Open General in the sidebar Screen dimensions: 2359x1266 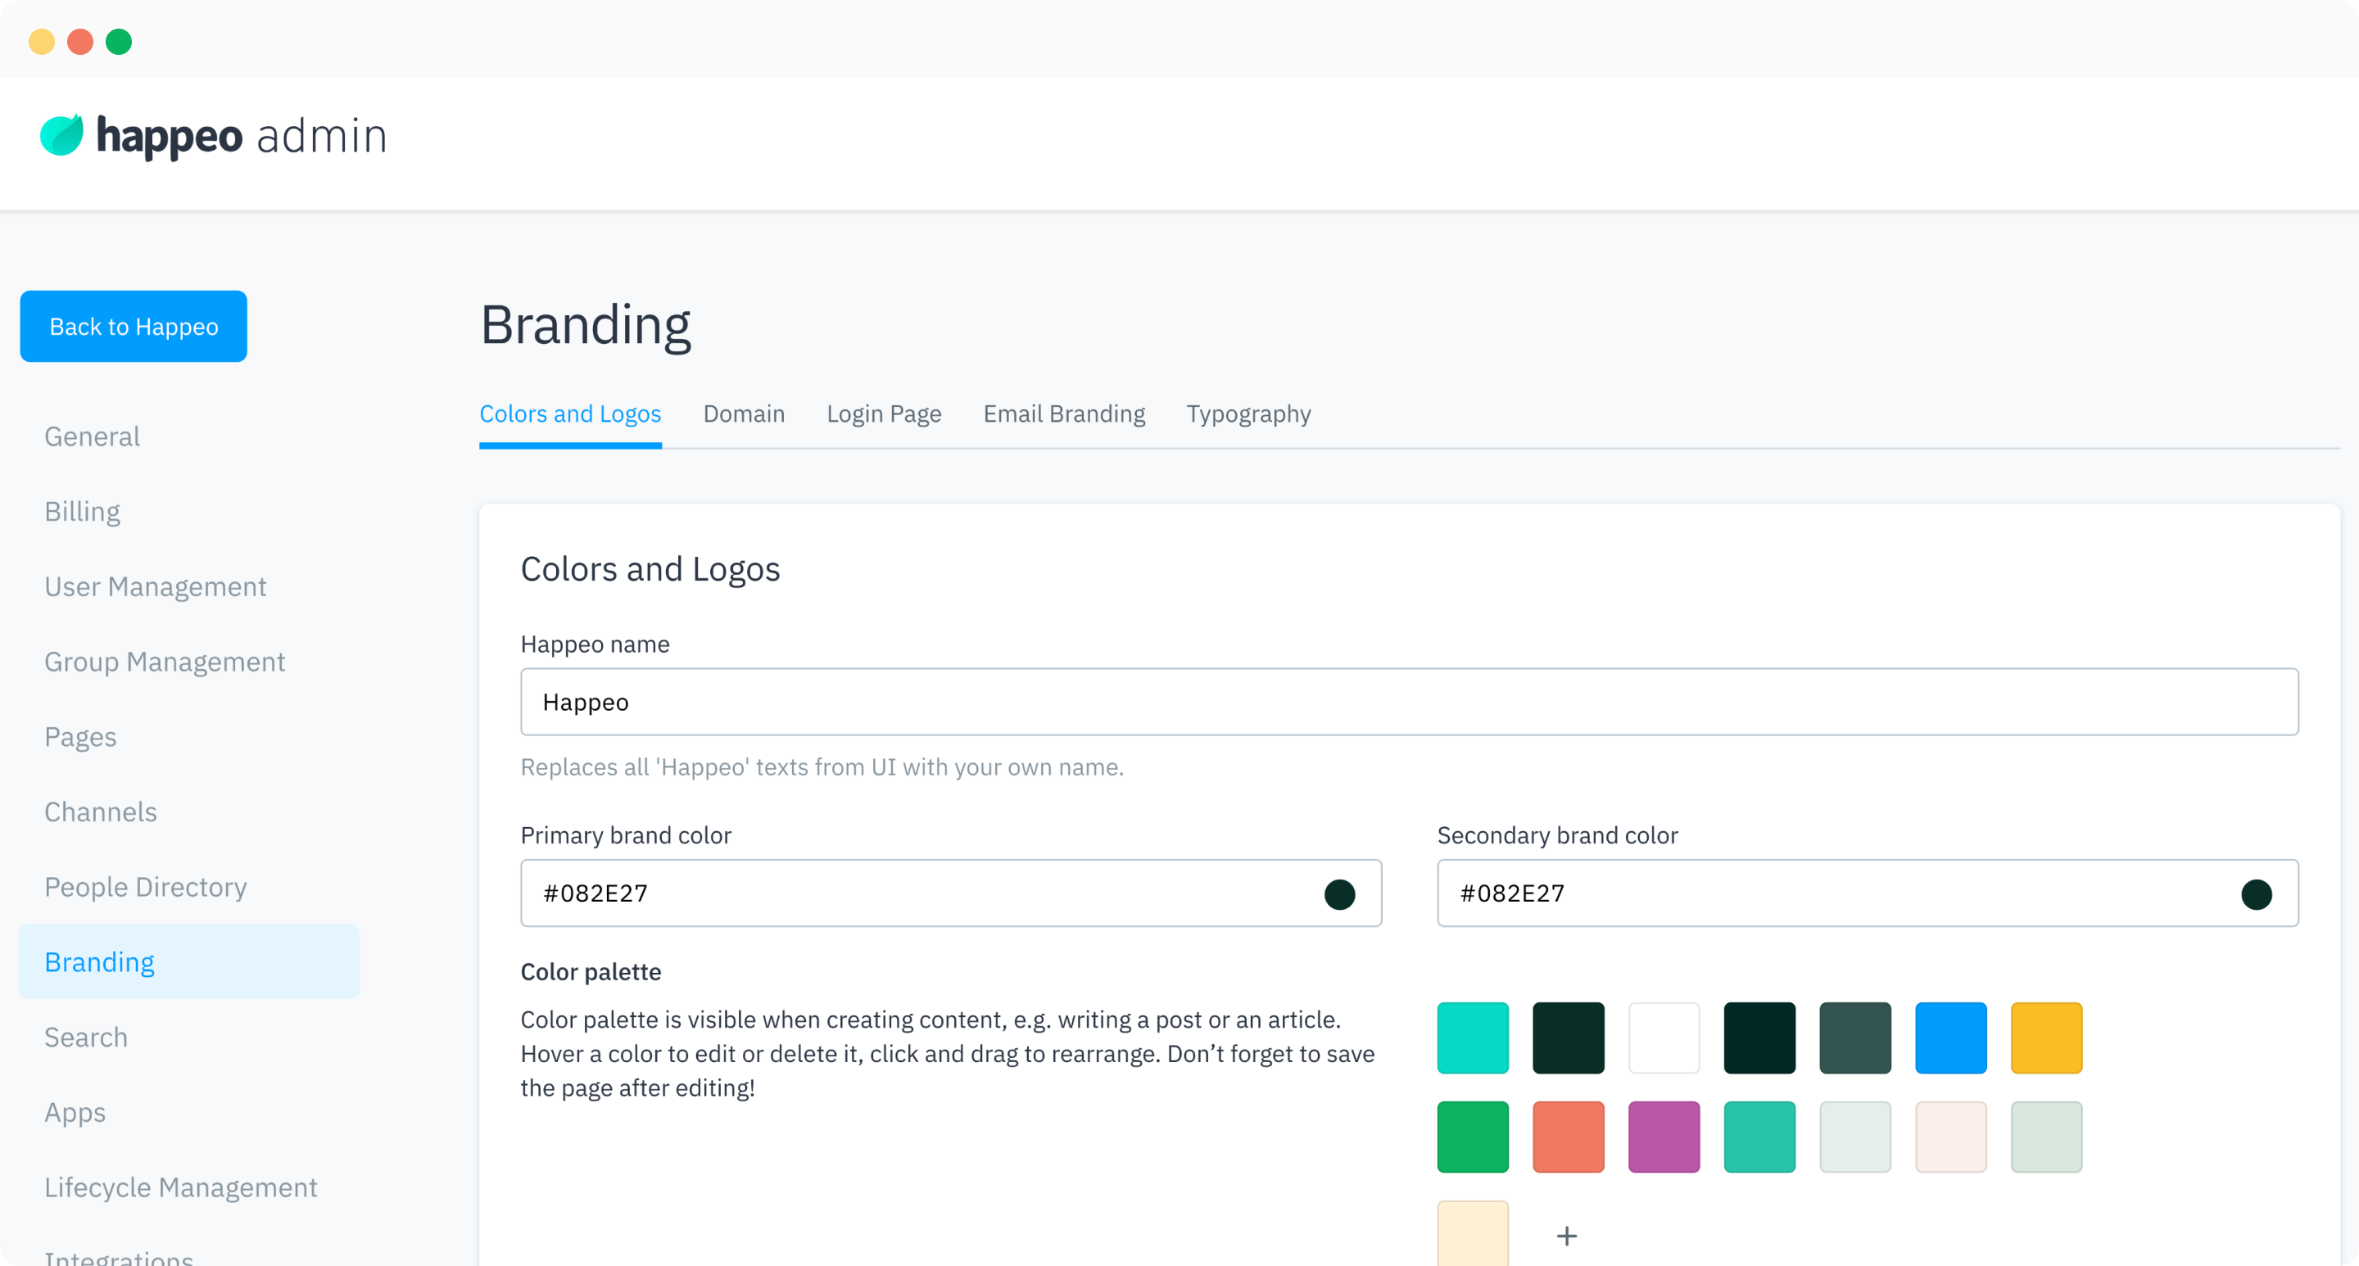tap(93, 436)
